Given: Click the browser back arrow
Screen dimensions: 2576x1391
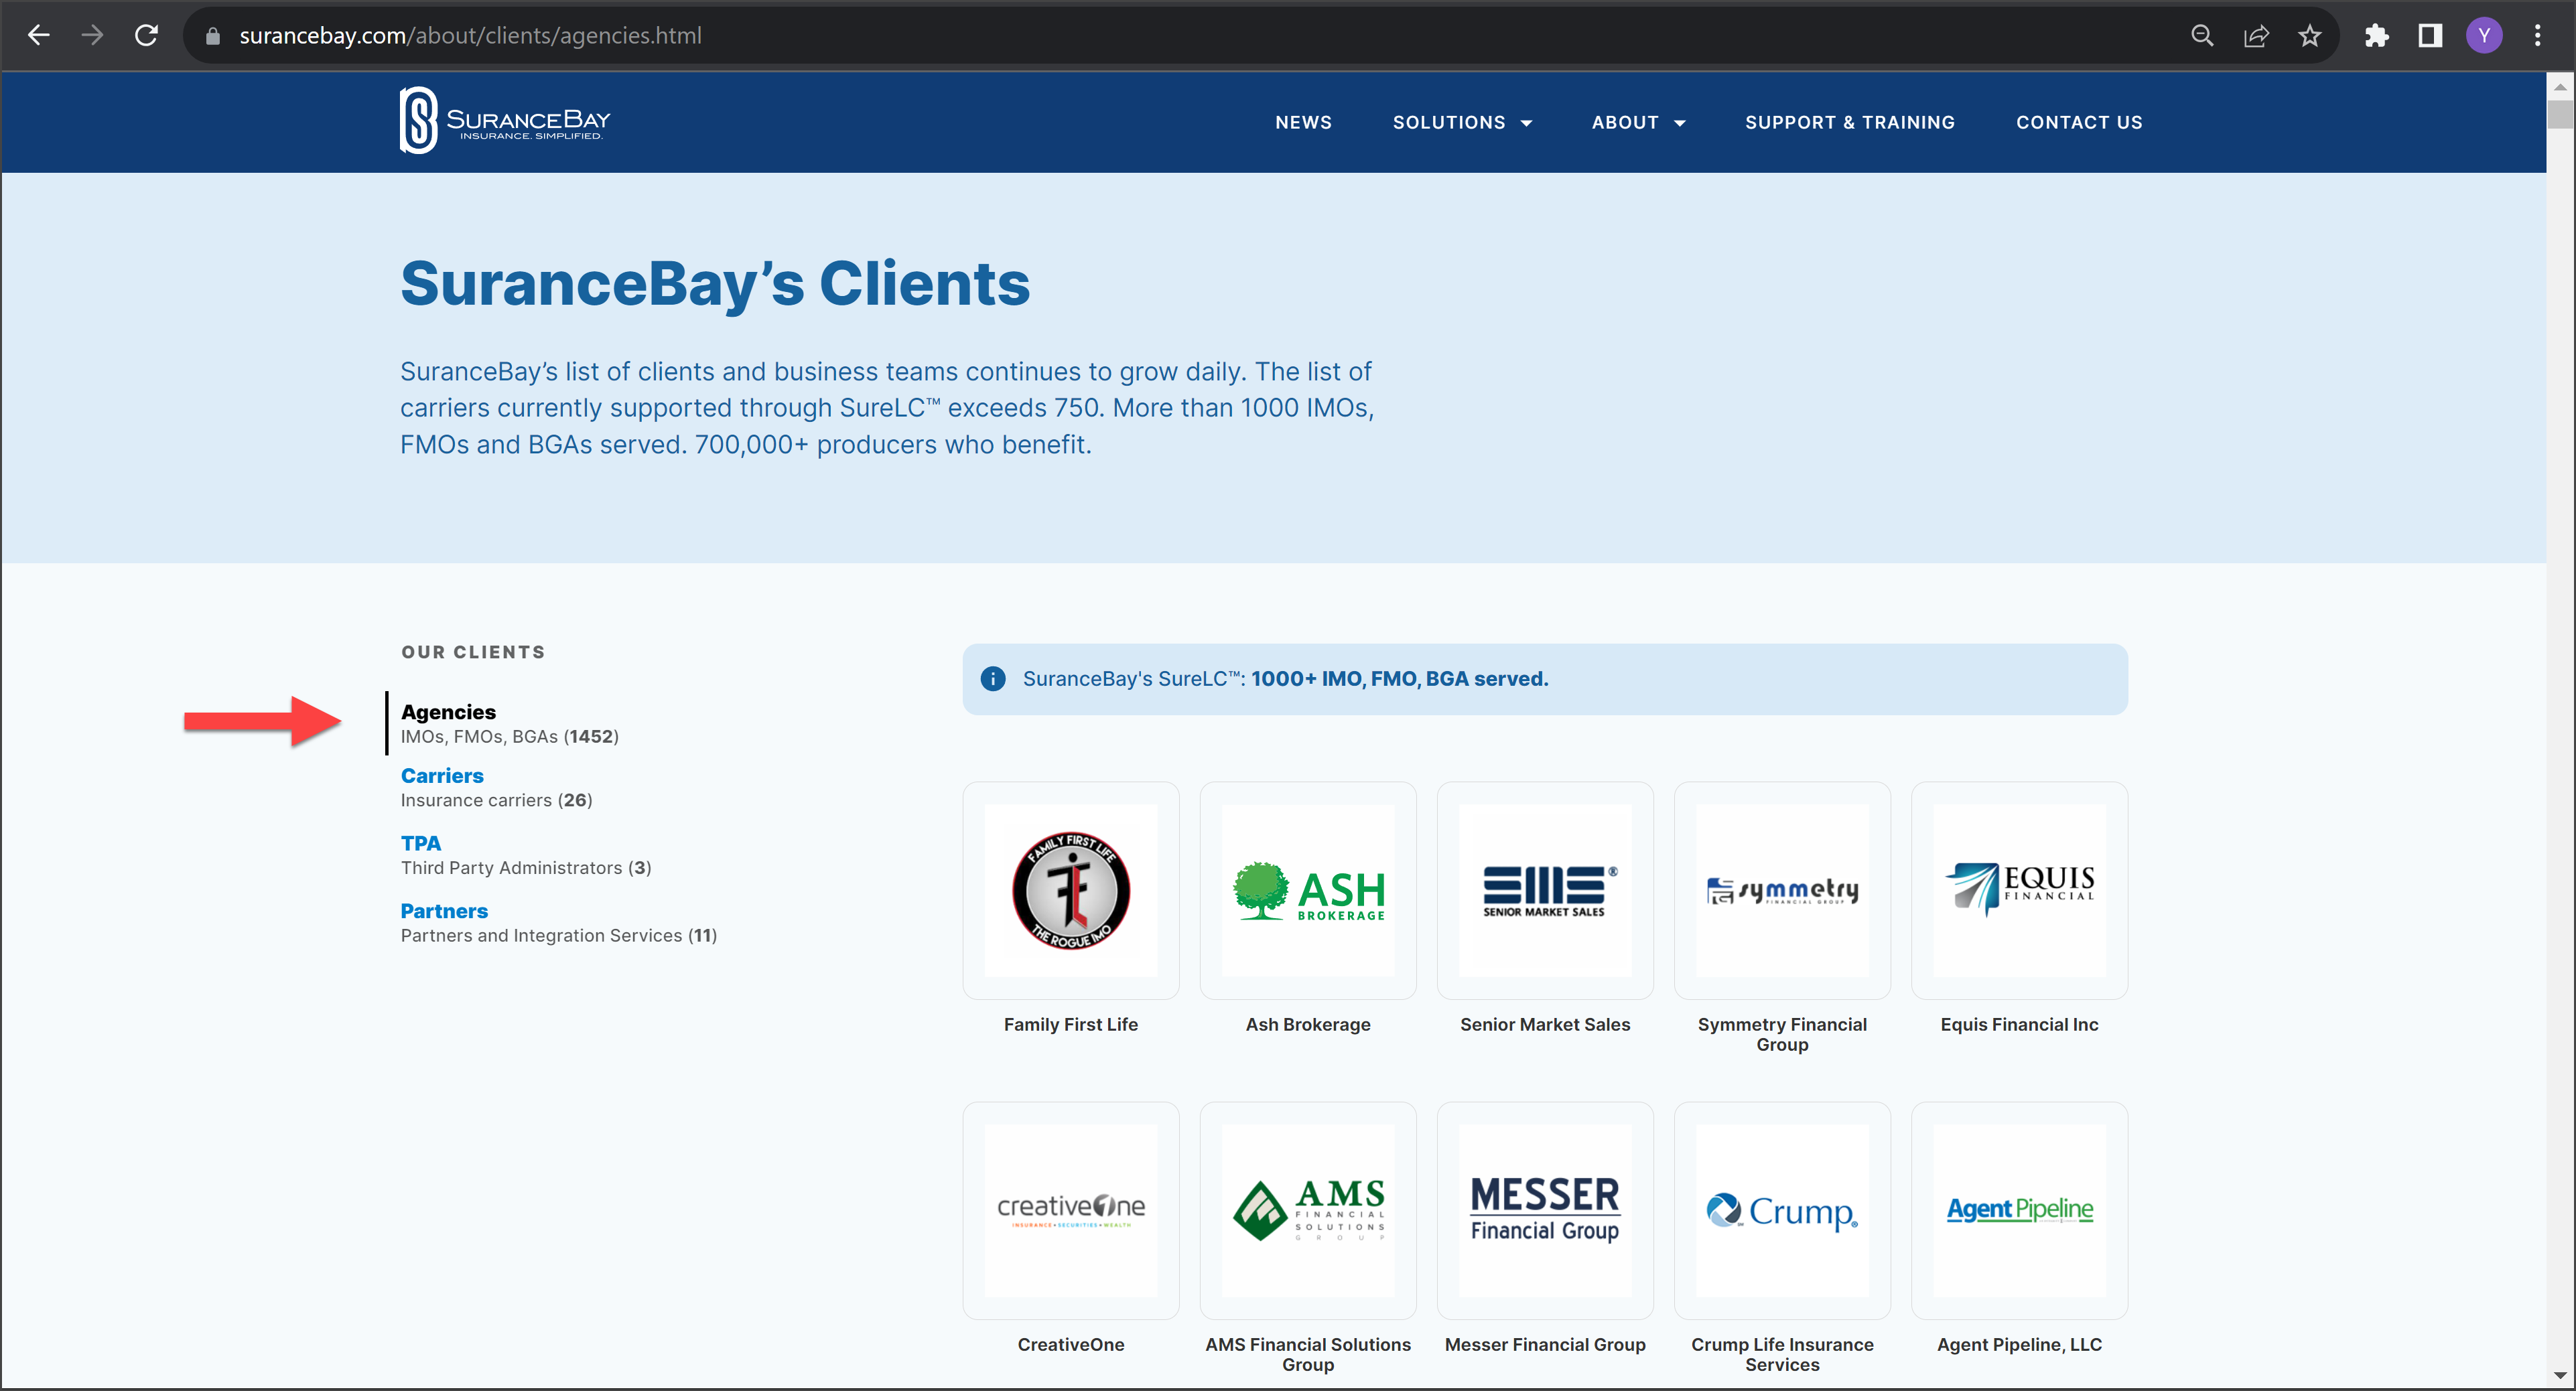Looking at the screenshot, I should point(39,36).
